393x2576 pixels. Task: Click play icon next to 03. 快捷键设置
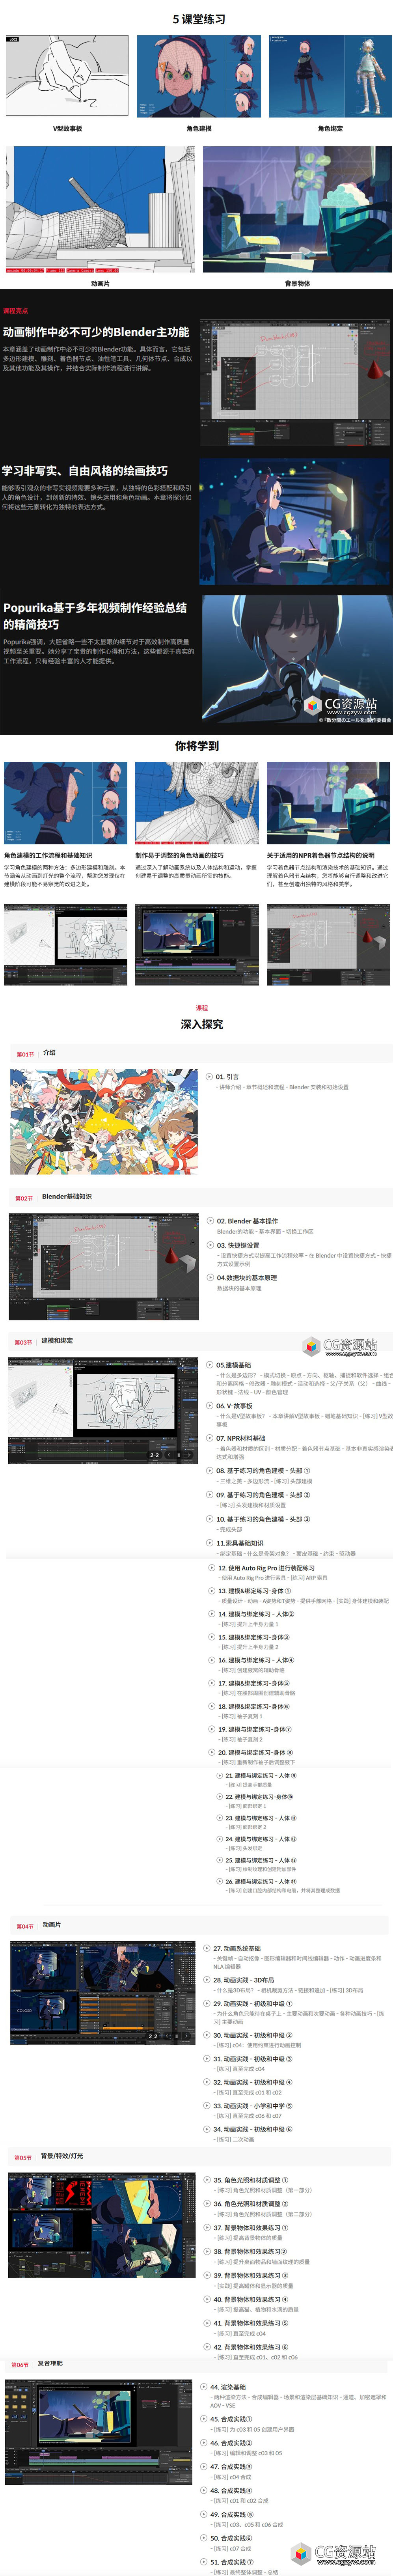pos(210,1245)
